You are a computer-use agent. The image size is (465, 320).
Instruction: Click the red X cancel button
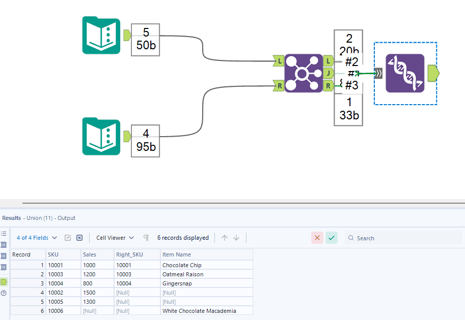pyautogui.click(x=317, y=238)
